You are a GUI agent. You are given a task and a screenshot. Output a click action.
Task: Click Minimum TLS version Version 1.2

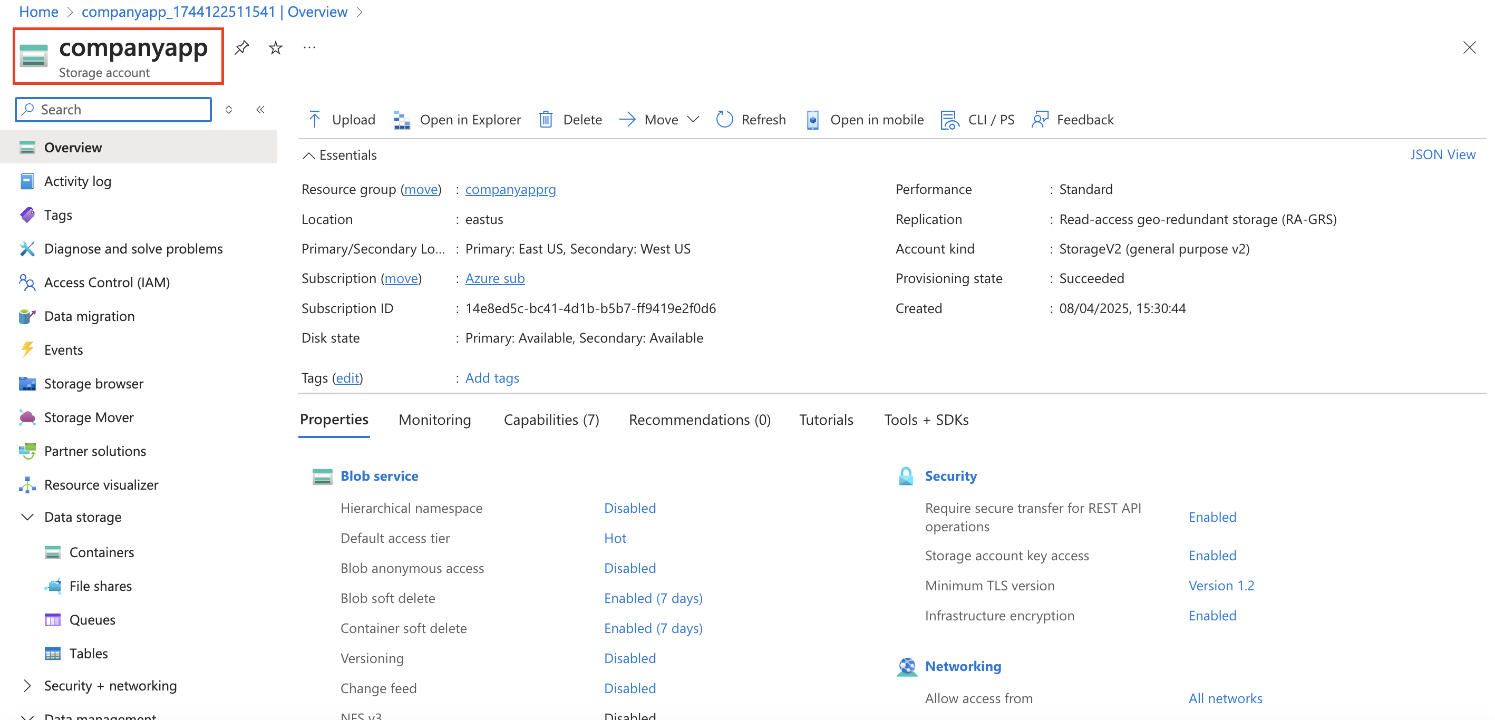(x=1221, y=586)
